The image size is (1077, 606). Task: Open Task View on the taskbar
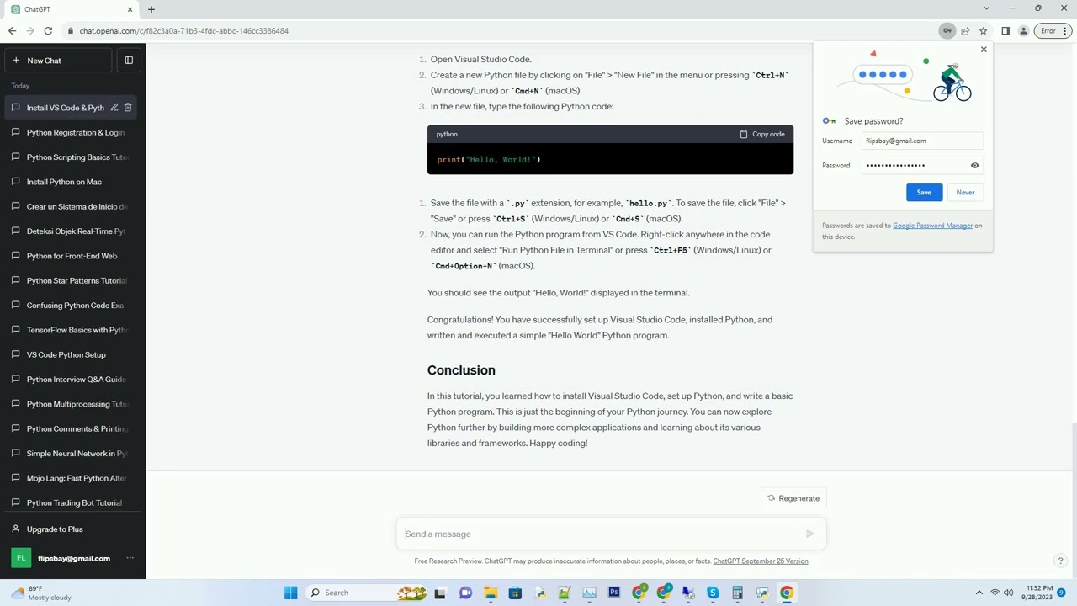(x=440, y=593)
